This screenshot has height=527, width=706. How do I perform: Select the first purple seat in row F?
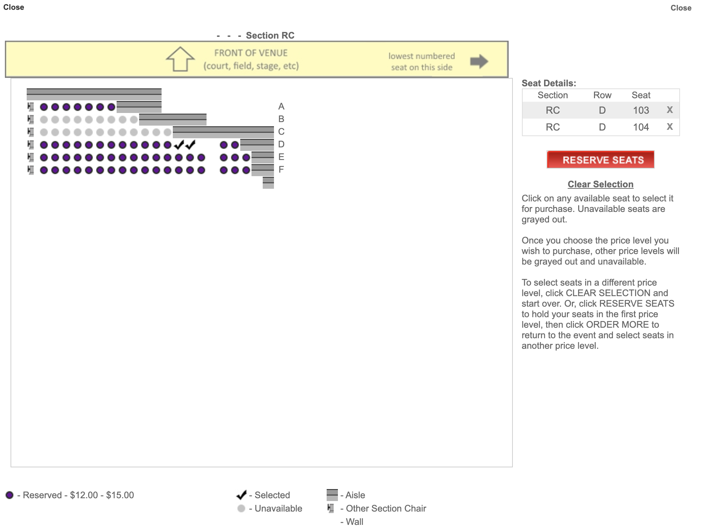pos(44,170)
